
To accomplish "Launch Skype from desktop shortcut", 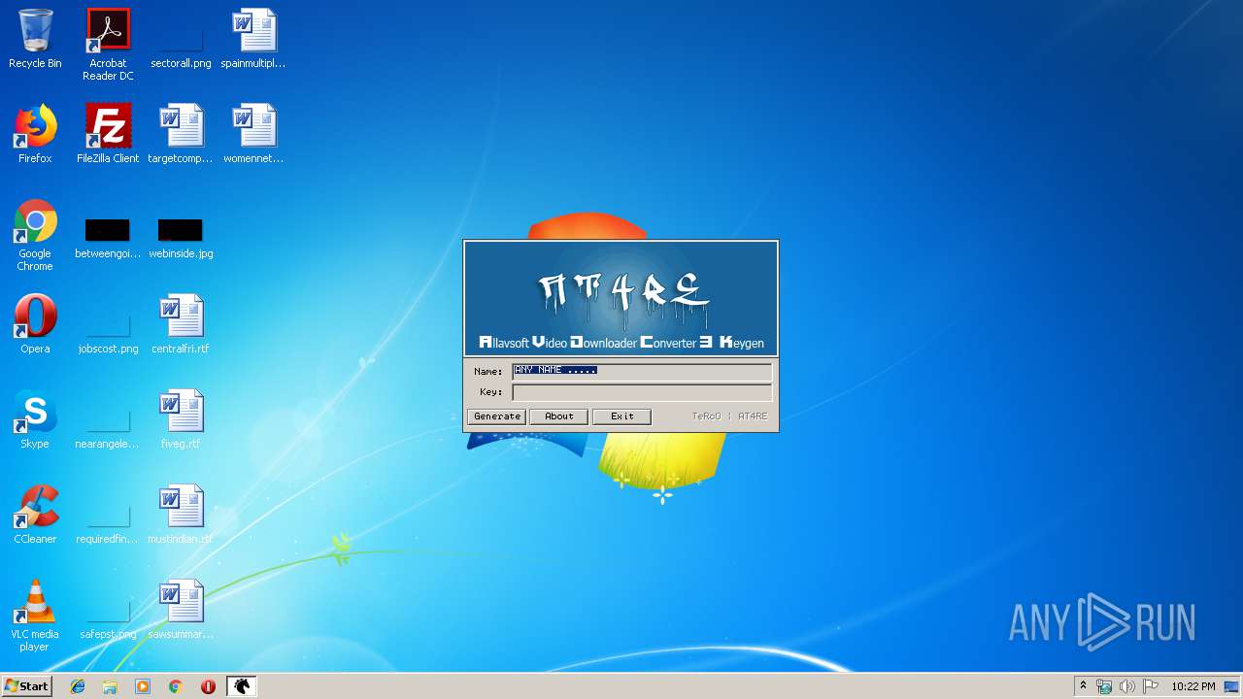I will [35, 419].
